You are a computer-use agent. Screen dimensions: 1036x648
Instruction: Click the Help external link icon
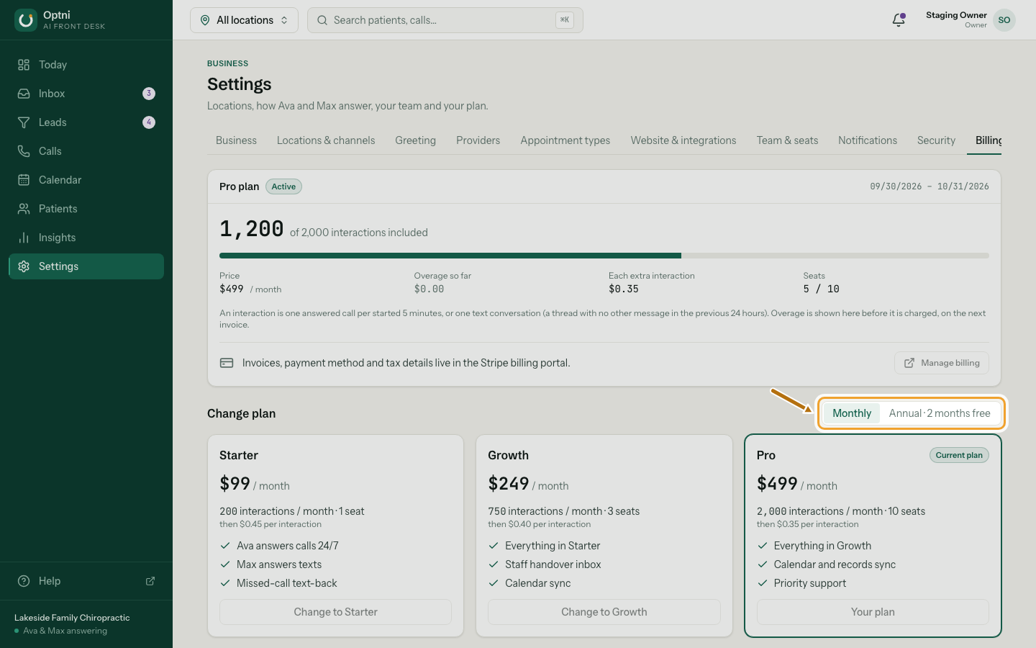pos(150,581)
